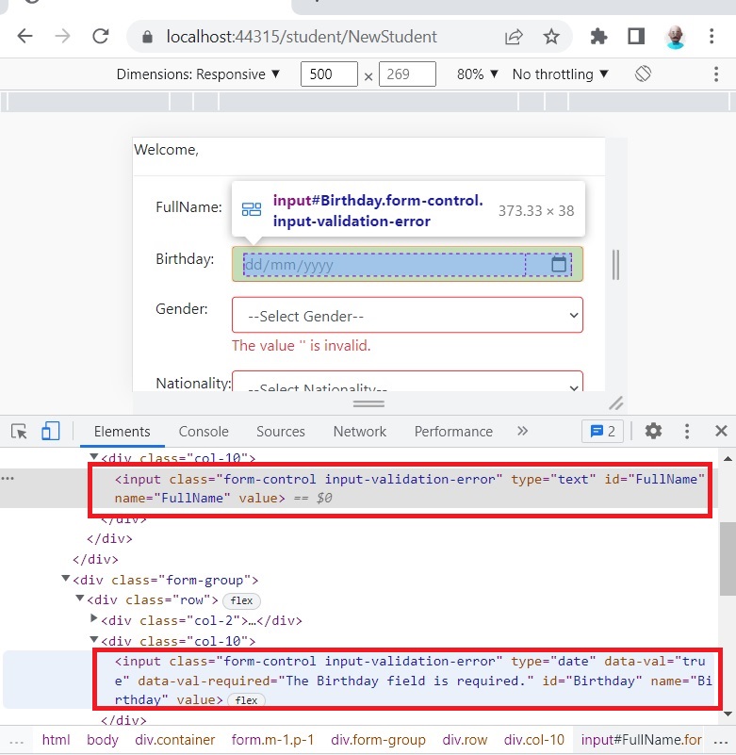Image resolution: width=736 pixels, height=755 pixels.
Task: Click the Elements panel scroll down arrow
Action: click(728, 714)
